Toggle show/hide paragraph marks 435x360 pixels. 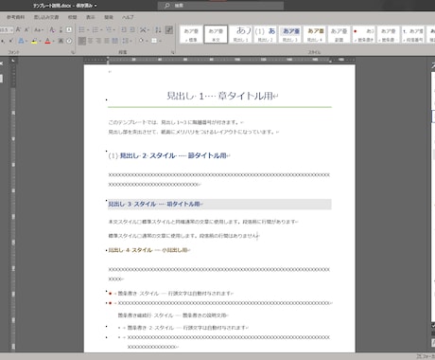[x=169, y=29]
